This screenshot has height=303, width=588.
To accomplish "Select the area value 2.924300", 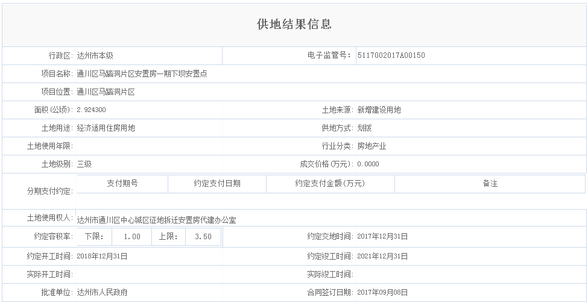I will [91, 110].
